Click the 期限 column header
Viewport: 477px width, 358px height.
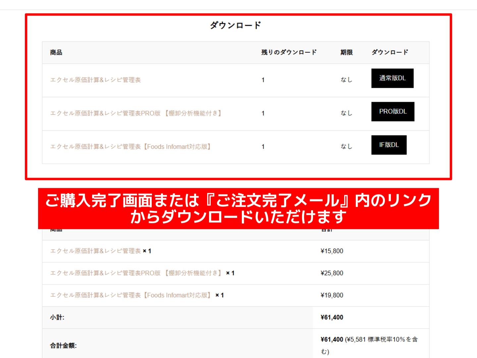[346, 52]
